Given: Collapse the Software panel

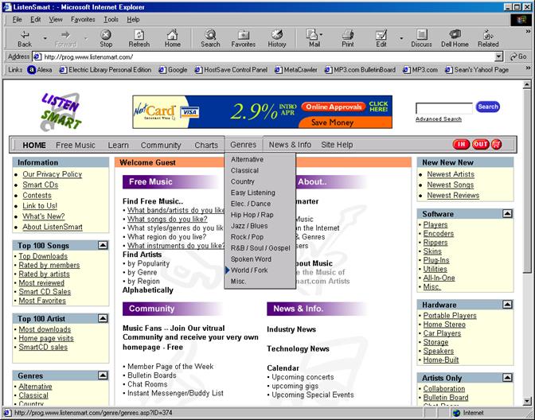Looking at the screenshot, I should [x=507, y=214].
